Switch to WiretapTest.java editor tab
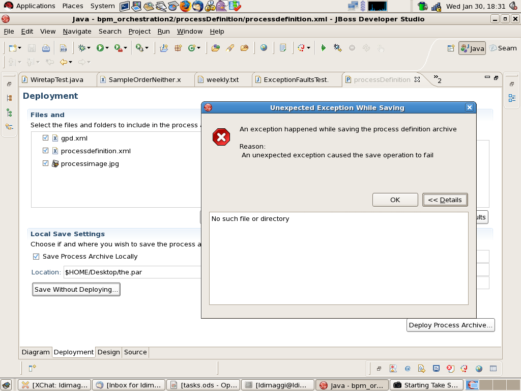This screenshot has height=391, width=521. coord(57,80)
